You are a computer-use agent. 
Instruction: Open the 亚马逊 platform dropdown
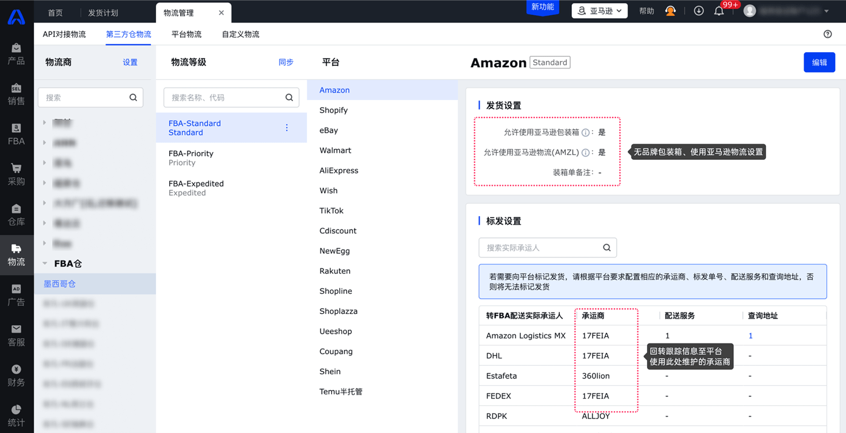click(599, 11)
